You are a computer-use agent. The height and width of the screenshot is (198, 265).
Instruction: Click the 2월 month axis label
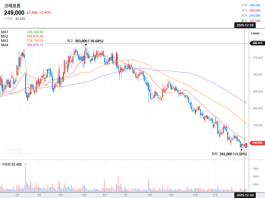point(17,195)
